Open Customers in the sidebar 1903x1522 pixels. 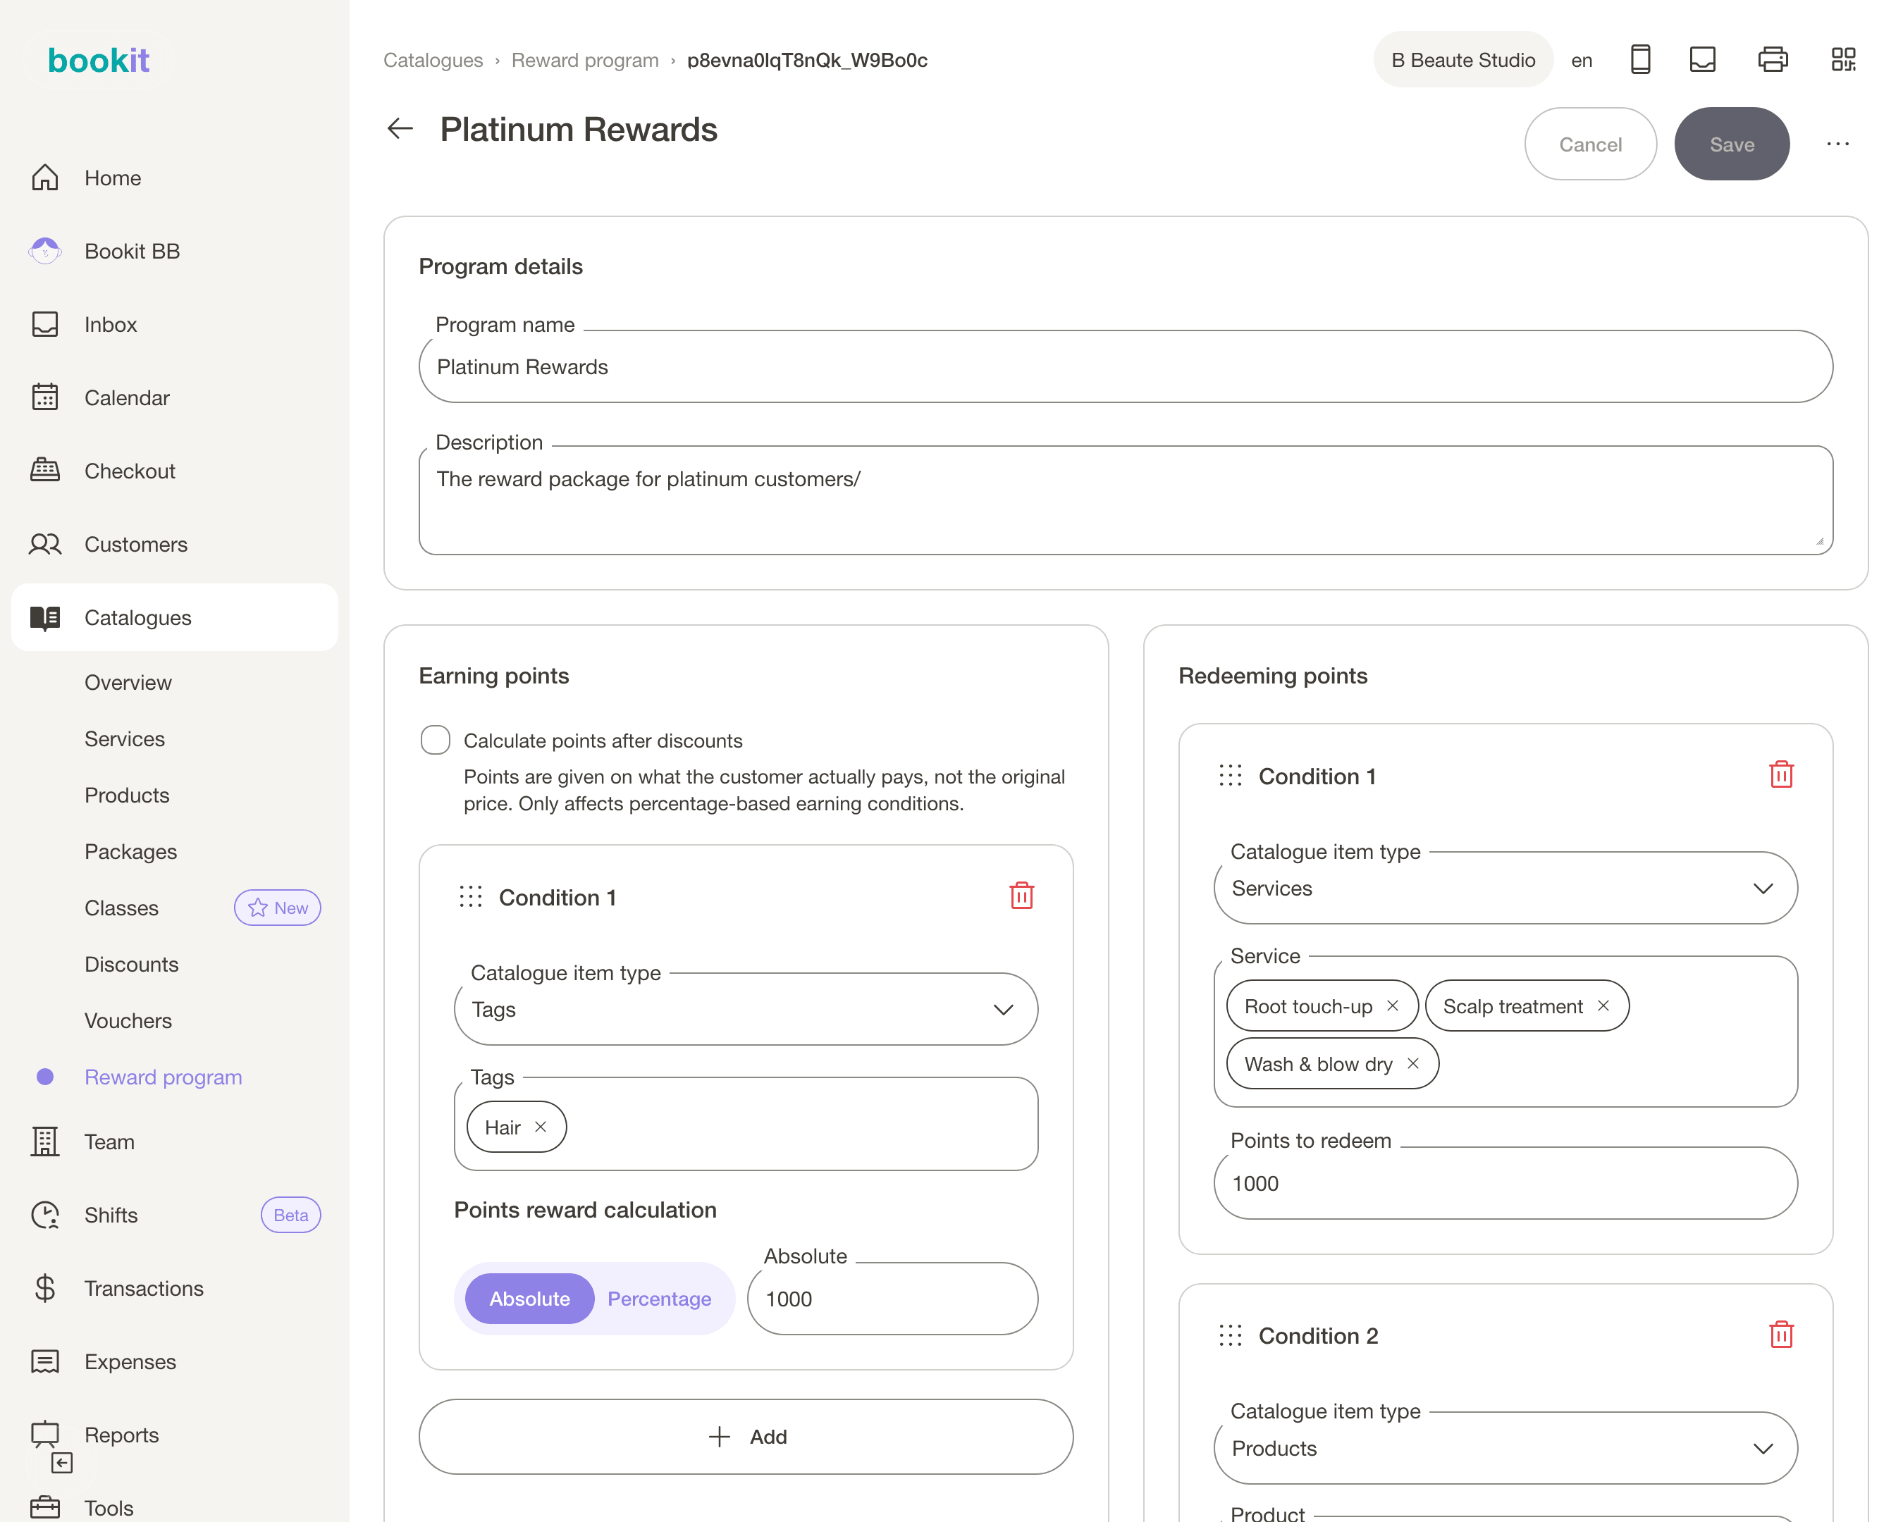coord(136,545)
